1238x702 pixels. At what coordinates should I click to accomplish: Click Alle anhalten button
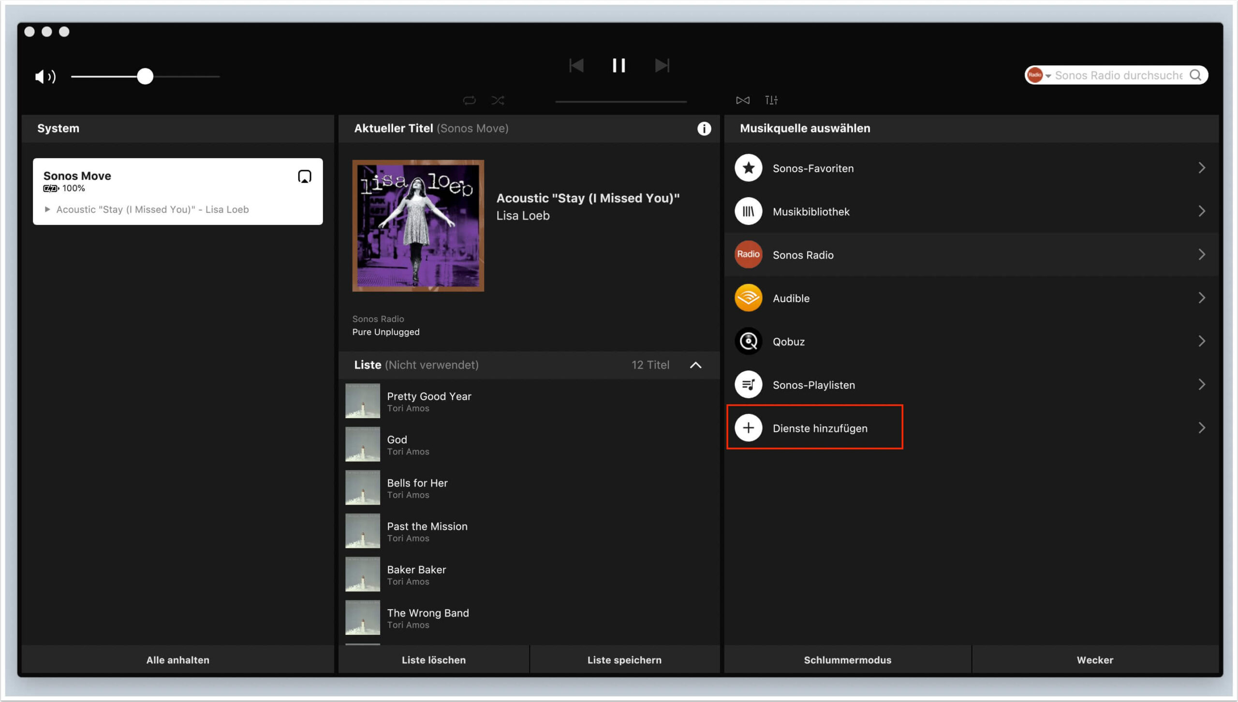[177, 660]
